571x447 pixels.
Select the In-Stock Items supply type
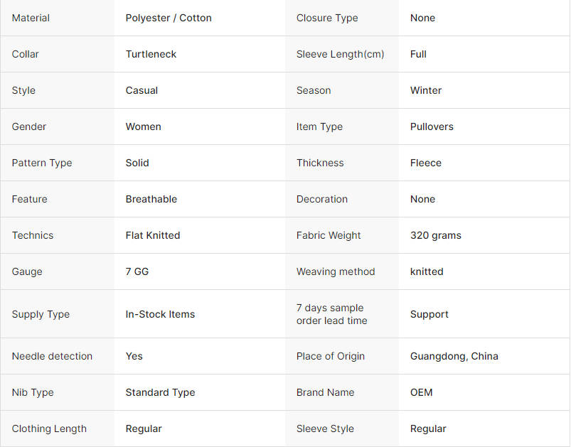pyautogui.click(x=160, y=314)
